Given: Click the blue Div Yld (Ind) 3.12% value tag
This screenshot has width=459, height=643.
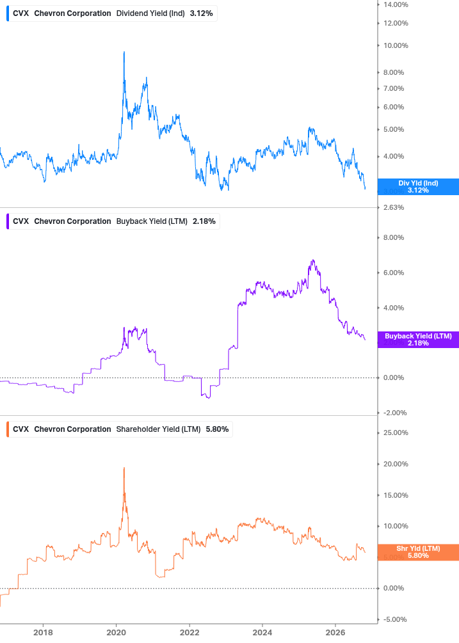Looking at the screenshot, I should [x=418, y=187].
